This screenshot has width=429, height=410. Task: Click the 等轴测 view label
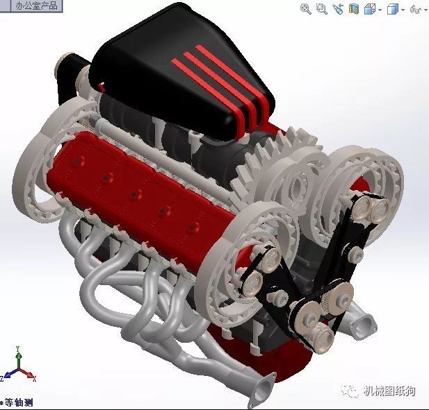click(x=18, y=402)
